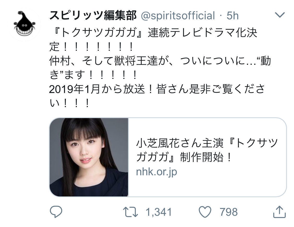Open the share sheet via upload icon
Image resolution: width=294 pixels, height=227 pixels.
279,212
